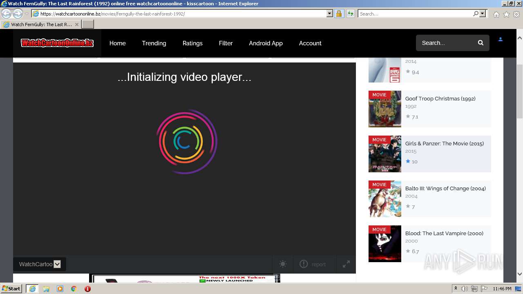Open the Home menu item
Viewport: 523px width, 294px height.
tap(117, 43)
